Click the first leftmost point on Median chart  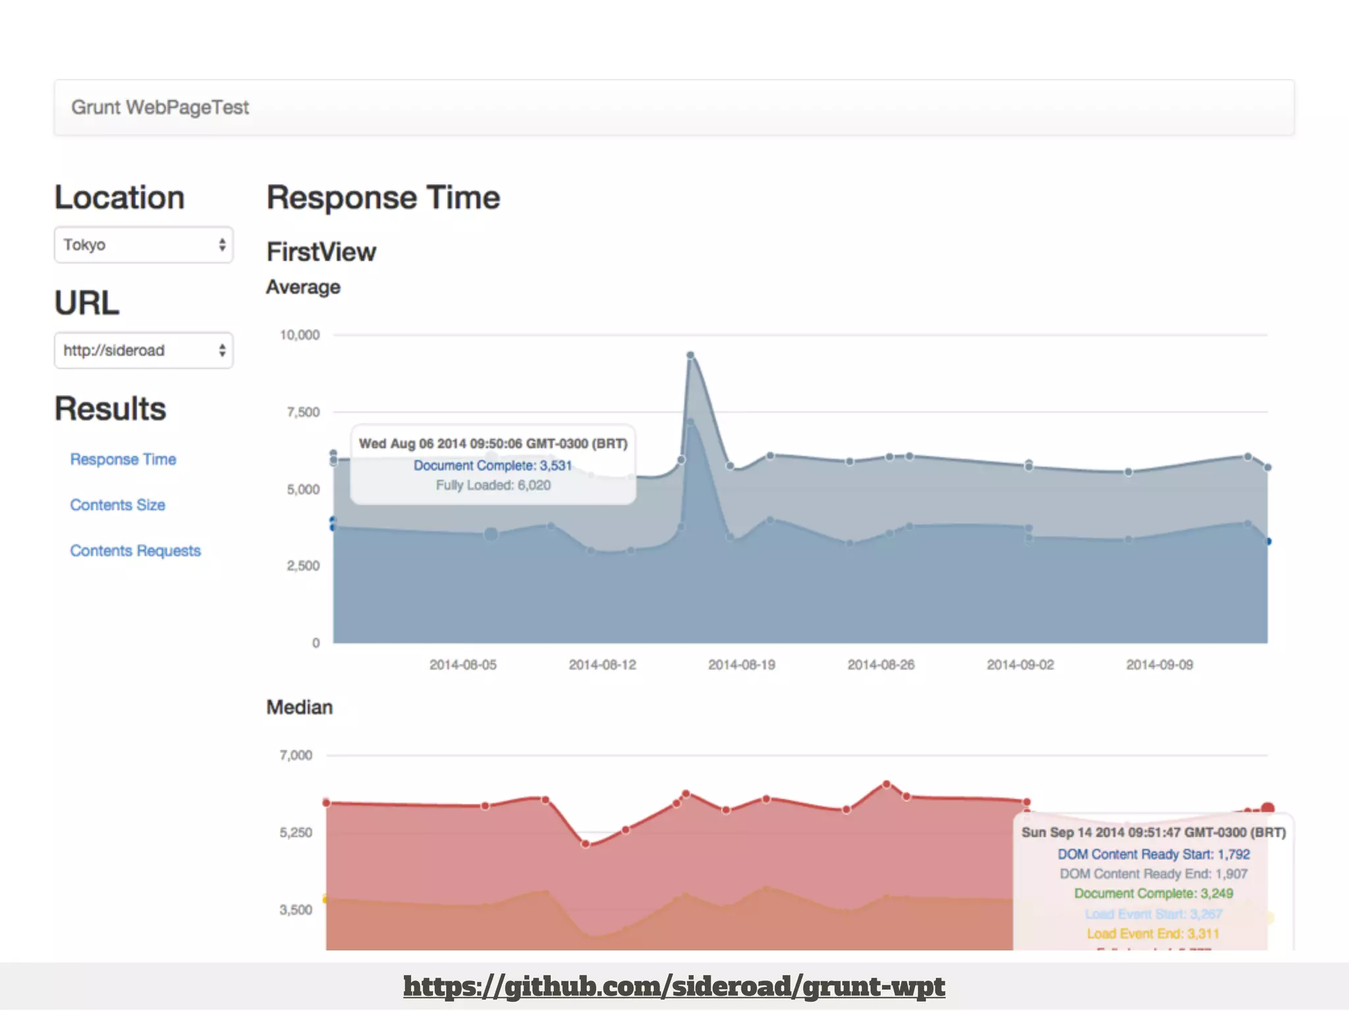click(327, 802)
